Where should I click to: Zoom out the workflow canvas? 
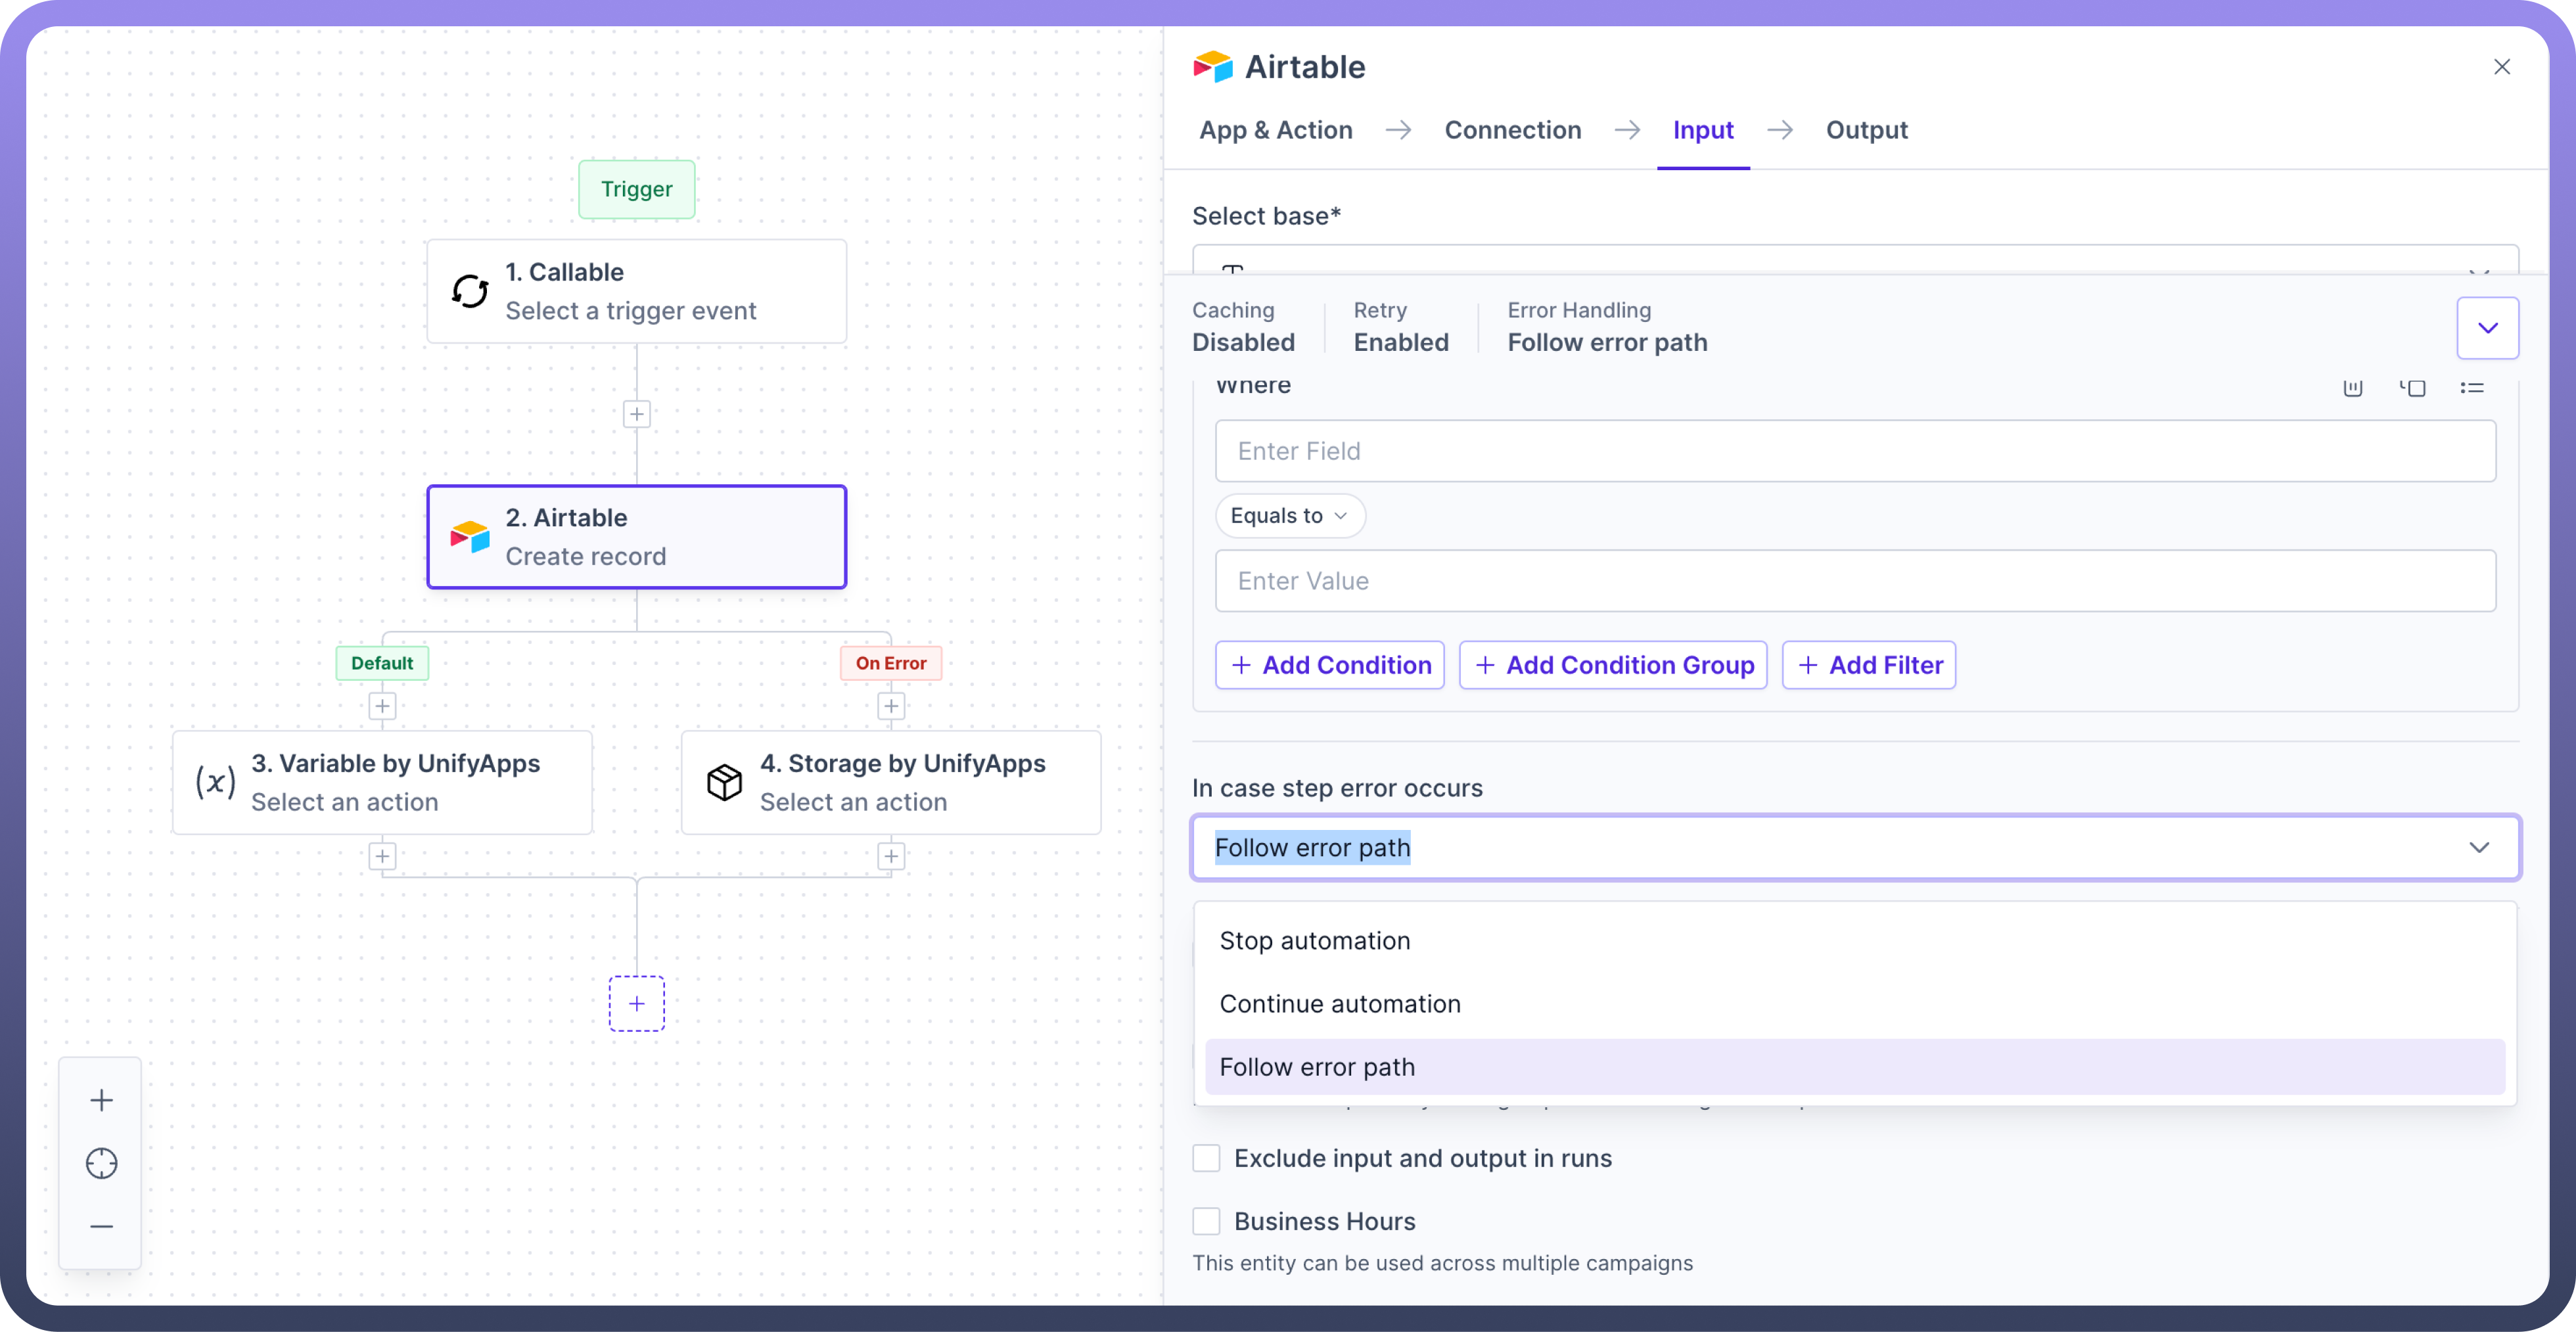[x=101, y=1226]
